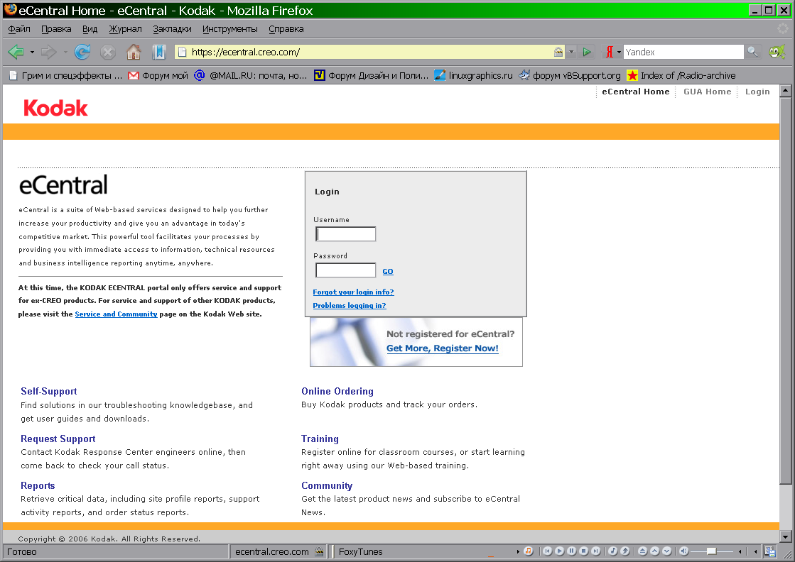This screenshot has width=795, height=562.
Task: Click the green Go arrow beside address bar
Action: click(587, 52)
